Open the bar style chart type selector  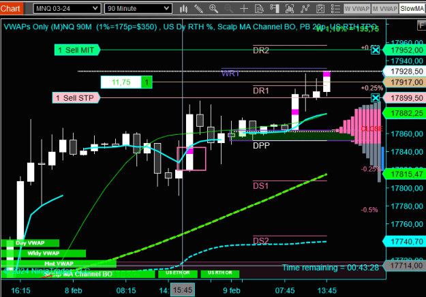pyautogui.click(x=183, y=9)
